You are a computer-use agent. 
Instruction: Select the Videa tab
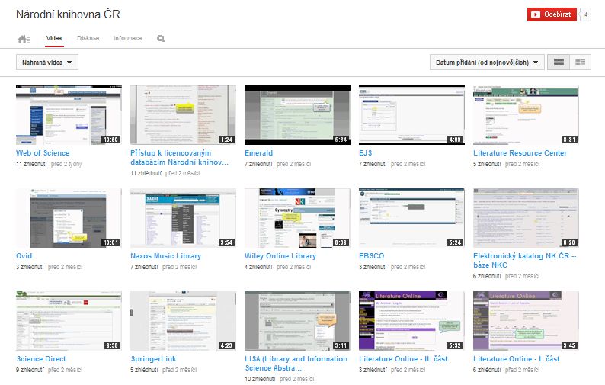54,38
